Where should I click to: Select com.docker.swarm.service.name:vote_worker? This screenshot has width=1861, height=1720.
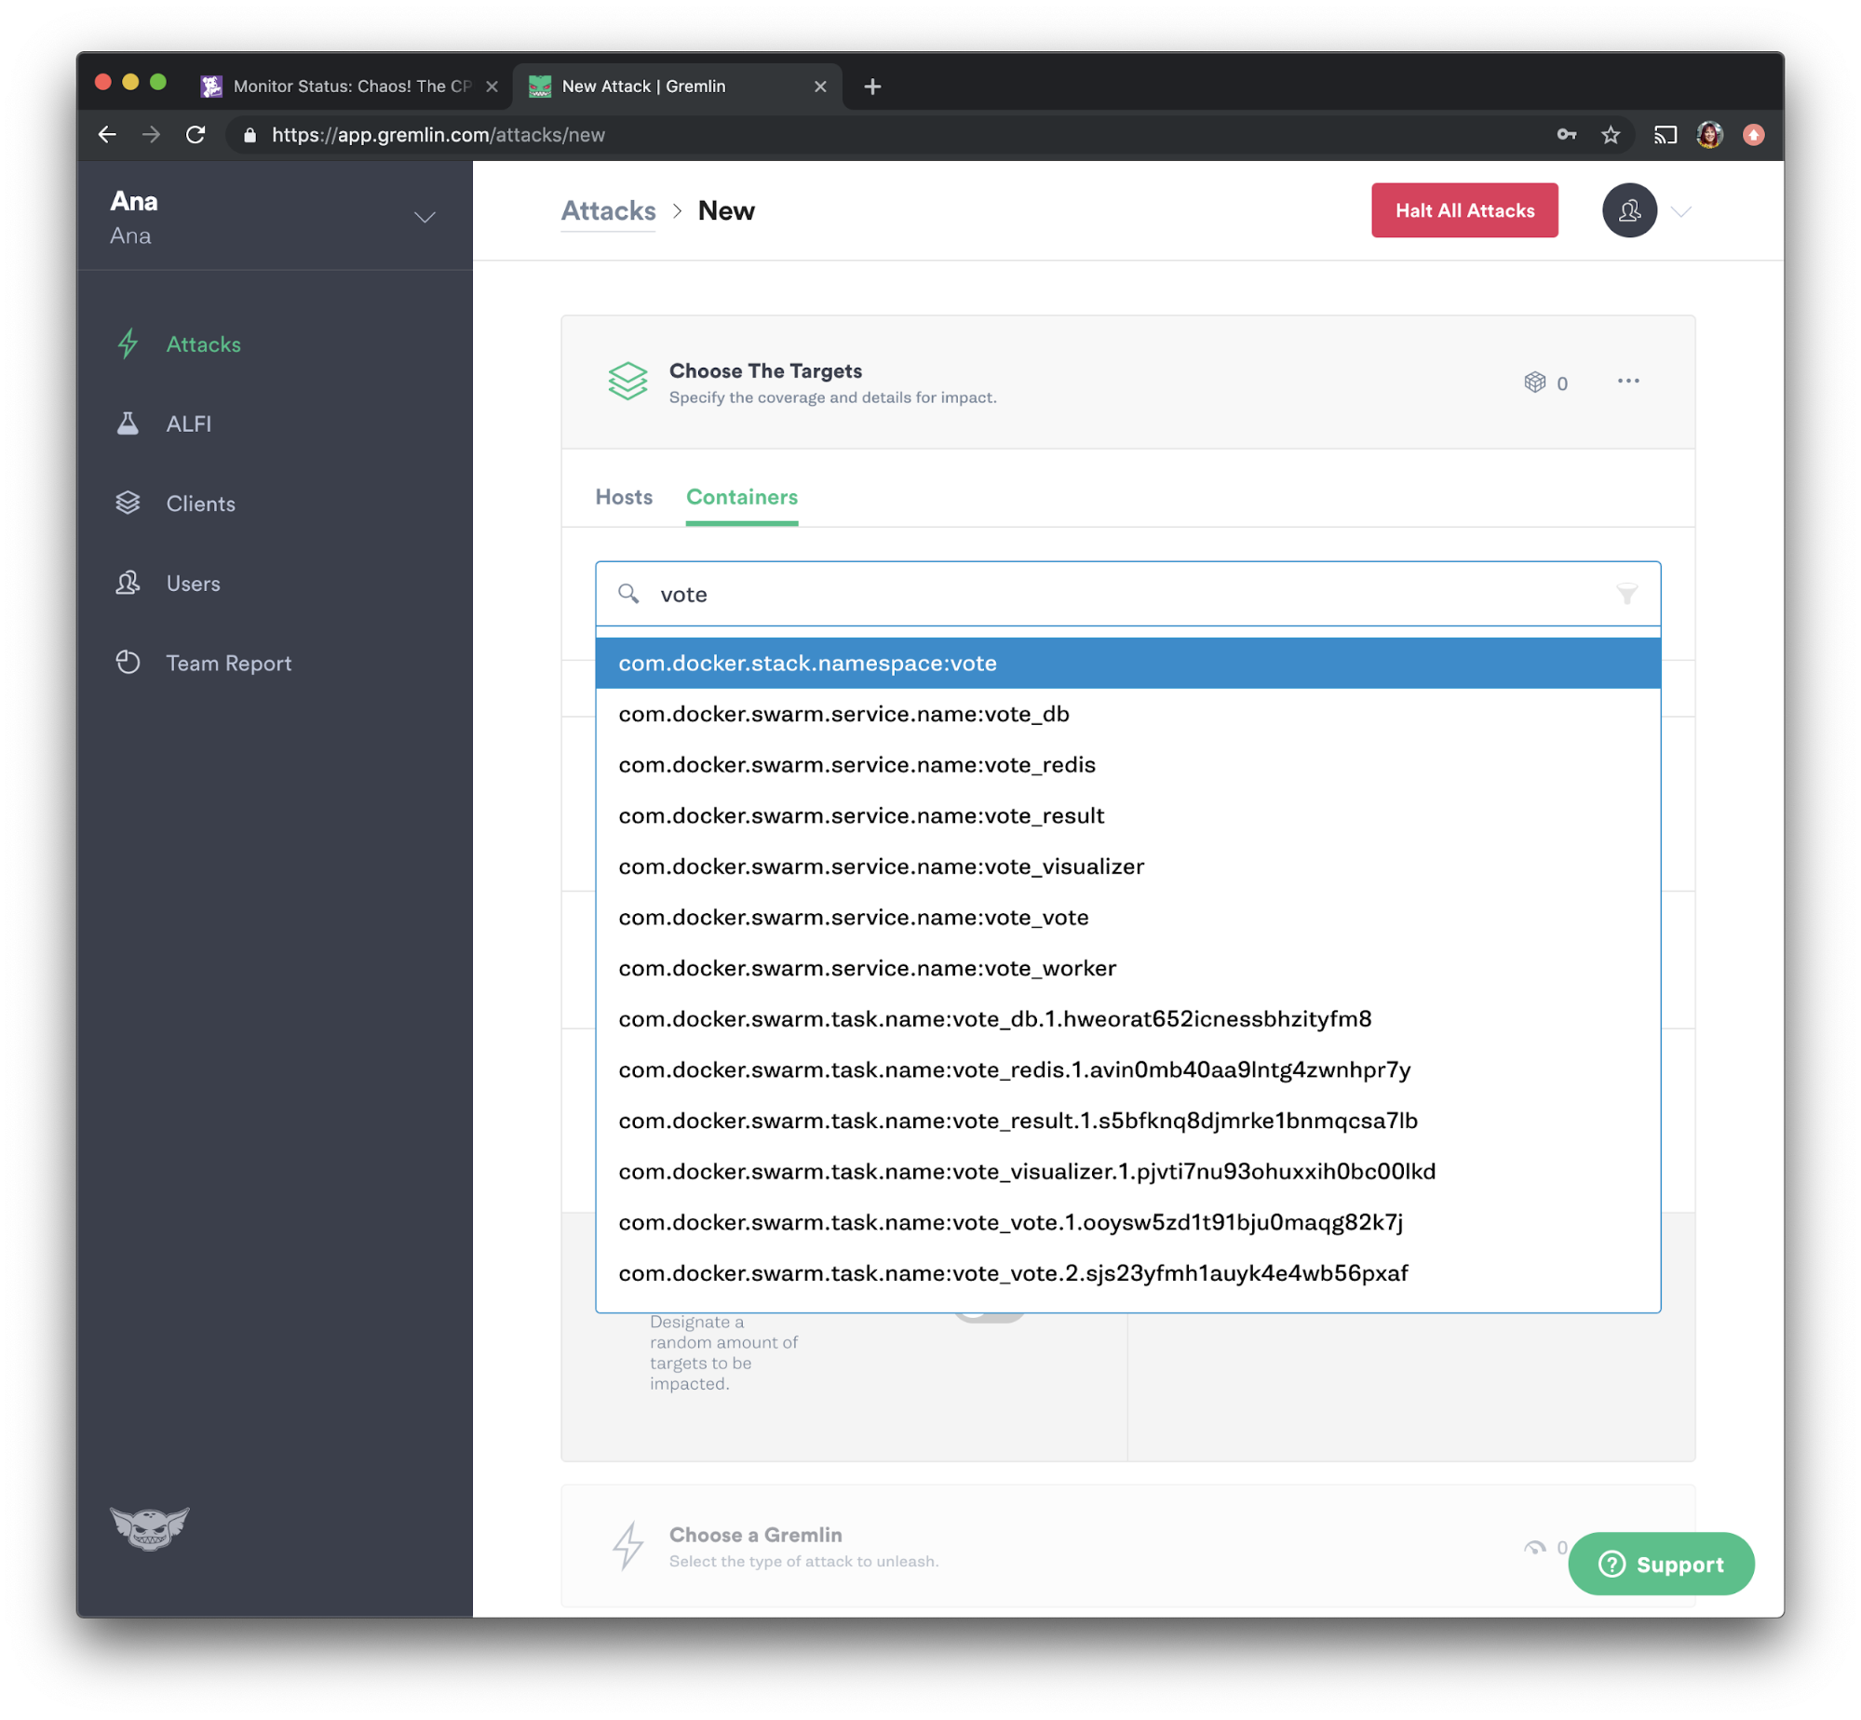click(866, 966)
